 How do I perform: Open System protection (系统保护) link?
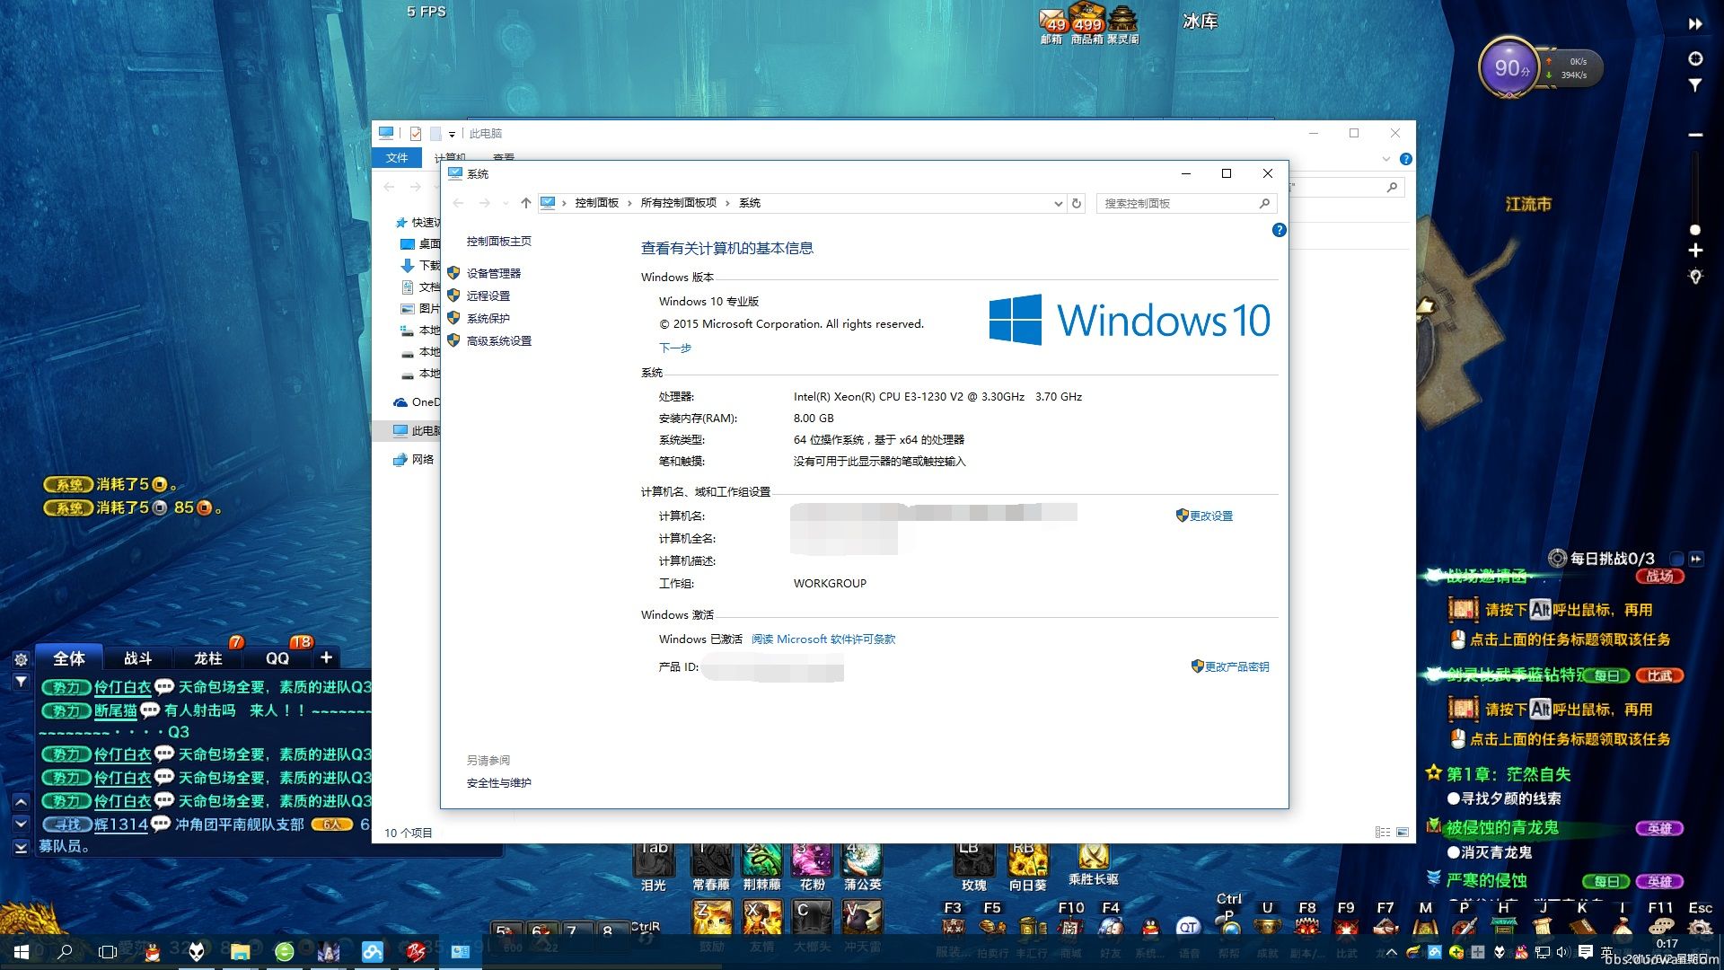[x=488, y=318]
